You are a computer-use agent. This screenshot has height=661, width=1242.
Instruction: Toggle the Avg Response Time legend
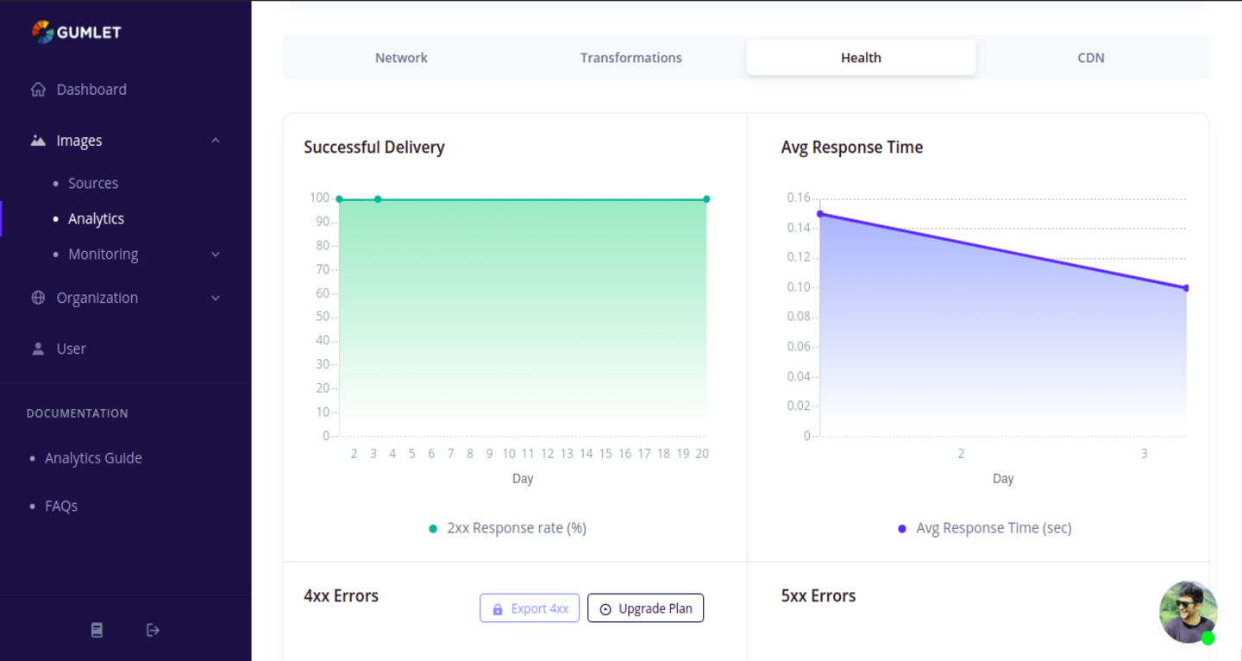pyautogui.click(x=984, y=528)
